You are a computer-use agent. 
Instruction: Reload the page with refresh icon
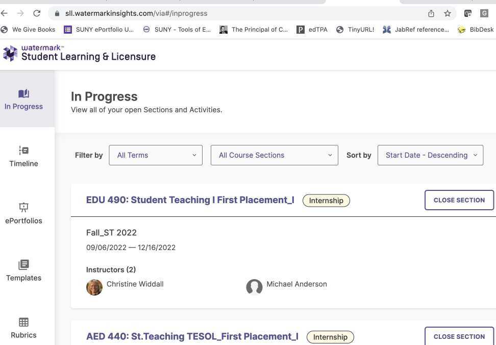36,13
